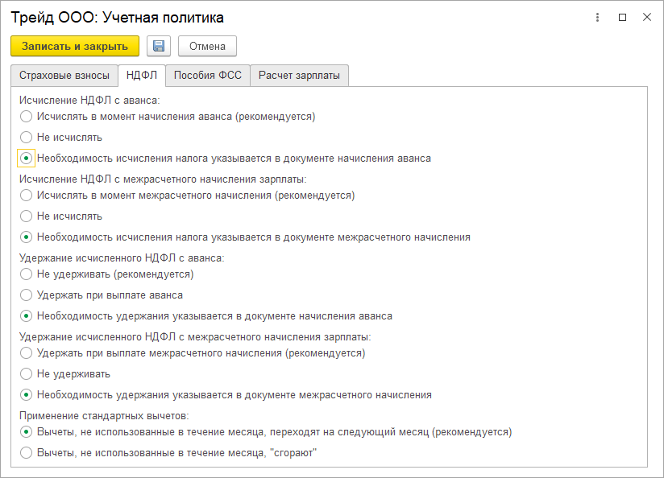Choose the deductions "сгорают" radio option
The image size is (664, 478).
click(27, 453)
